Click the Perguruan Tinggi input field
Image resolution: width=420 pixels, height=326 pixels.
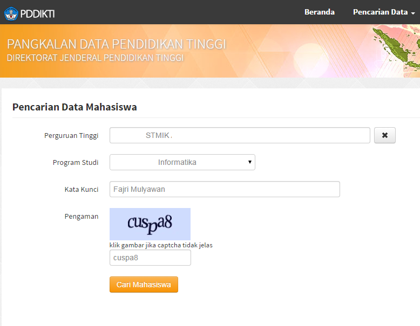[240, 135]
